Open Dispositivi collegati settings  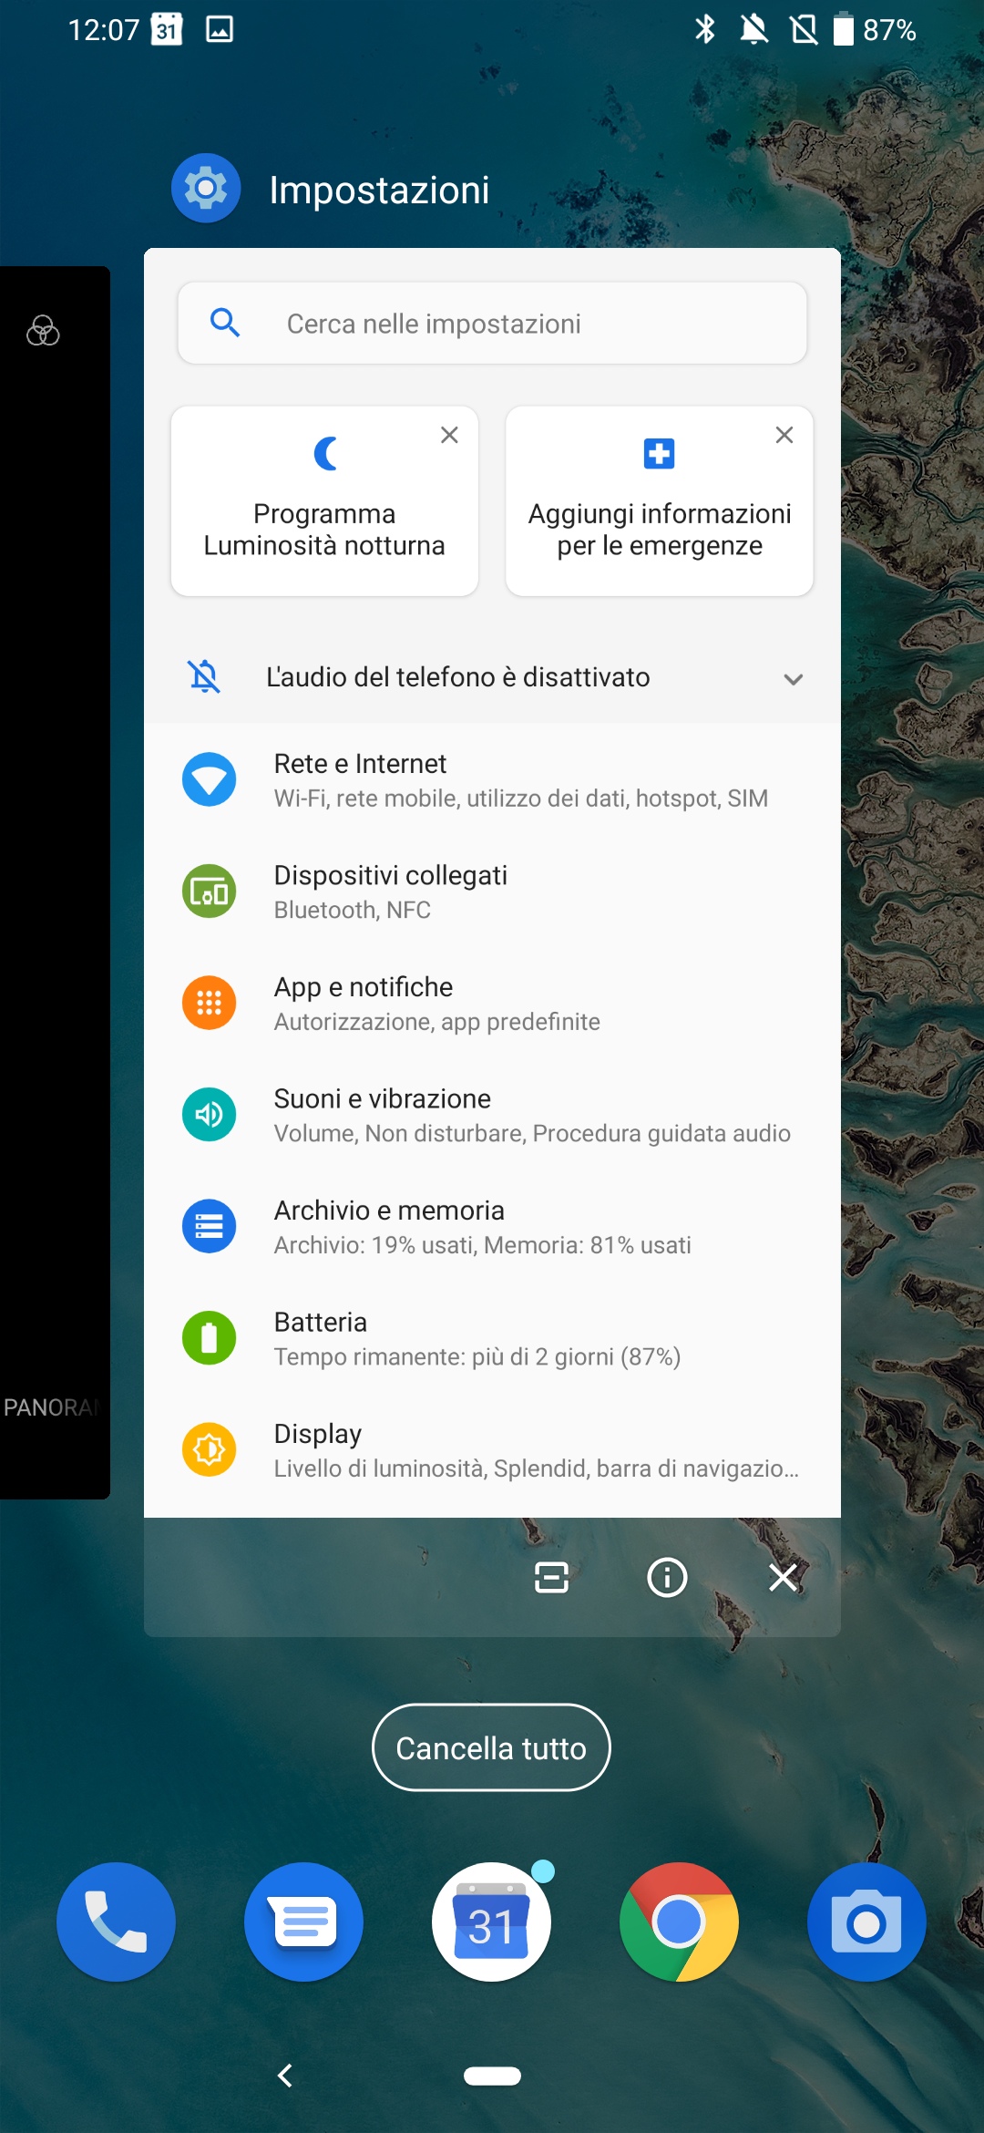coord(492,891)
